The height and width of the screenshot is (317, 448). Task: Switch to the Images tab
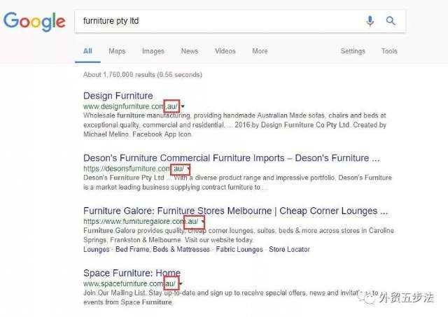tap(153, 51)
